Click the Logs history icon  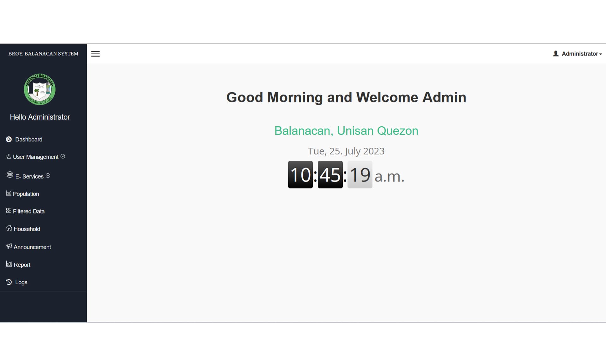(x=9, y=282)
